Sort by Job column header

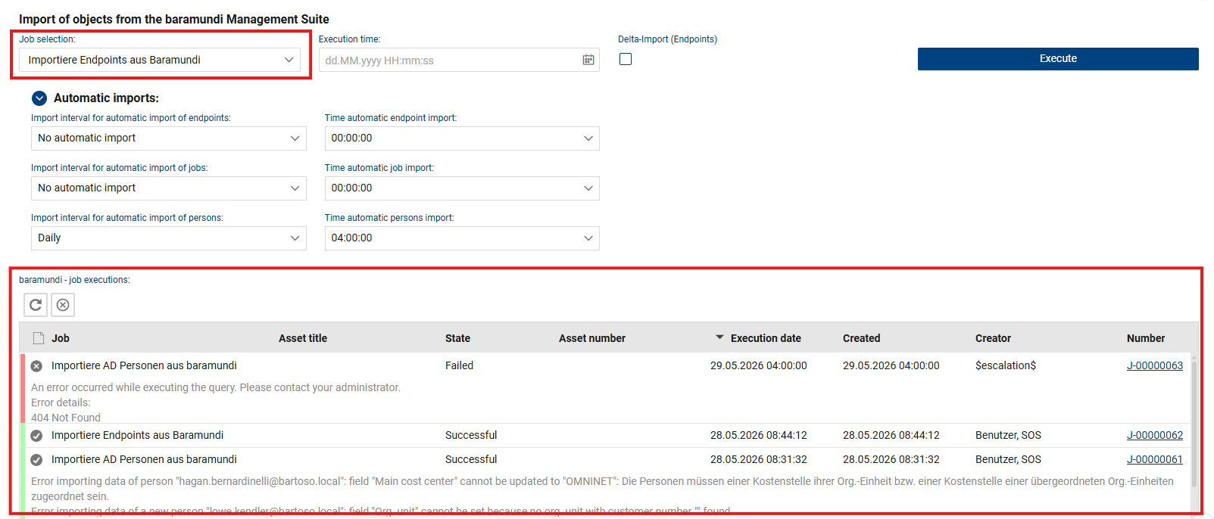coord(61,338)
